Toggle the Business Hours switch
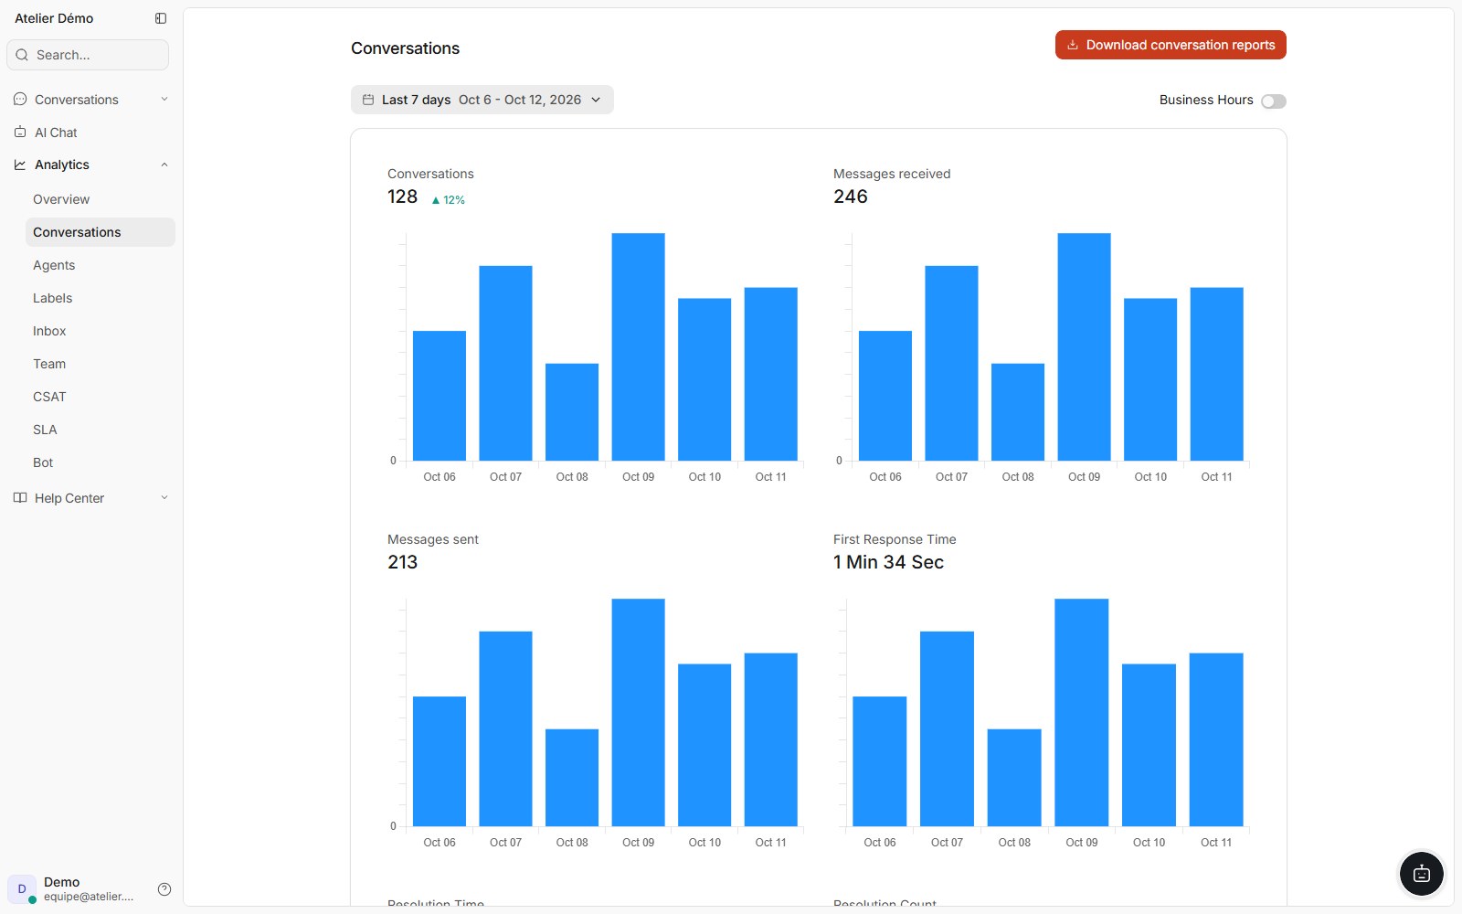1462x914 pixels. pos(1274,101)
